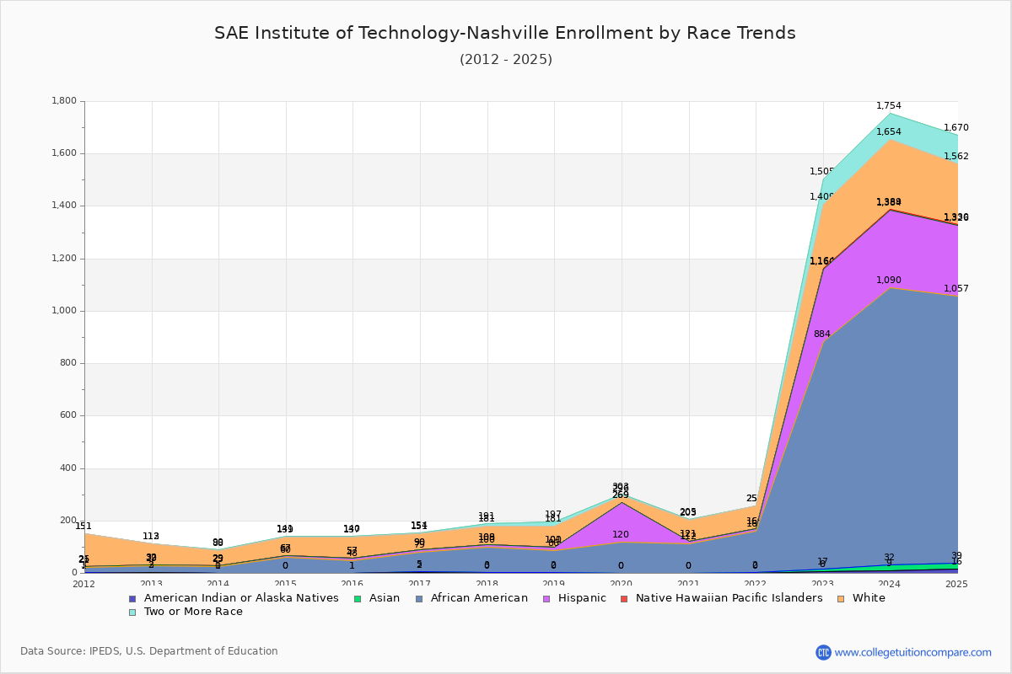Click the 2012 x-axis label

[x=84, y=584]
